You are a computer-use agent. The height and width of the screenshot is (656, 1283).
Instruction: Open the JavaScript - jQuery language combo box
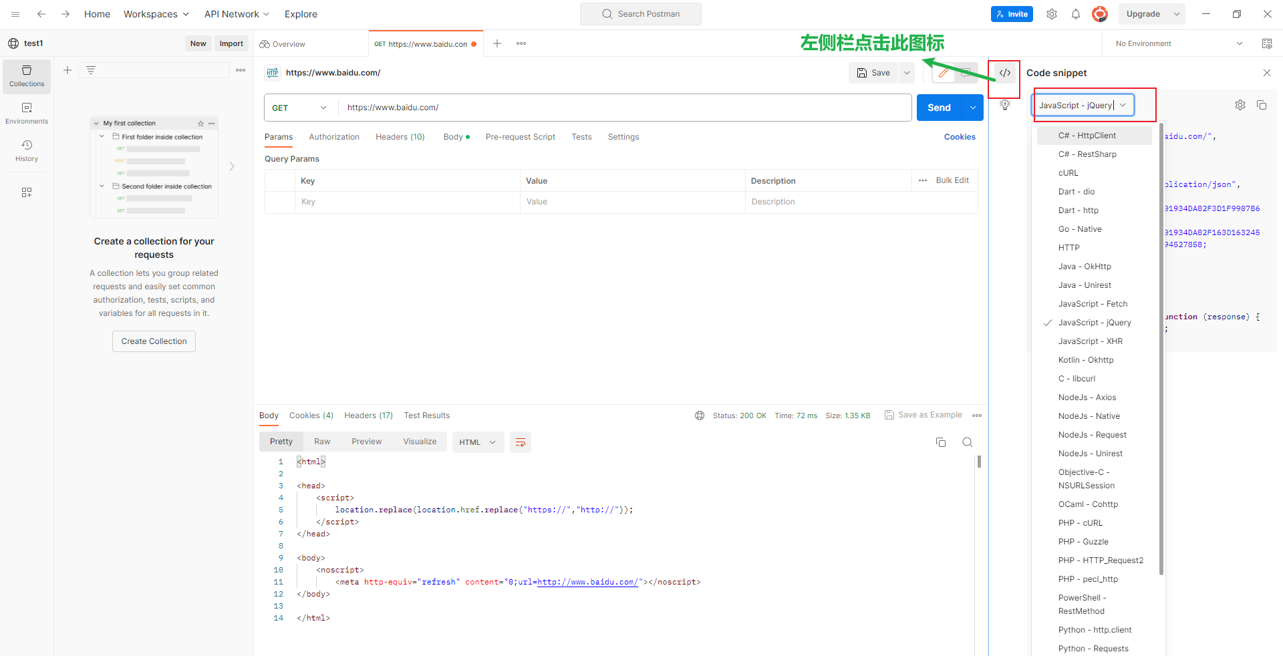pos(1083,105)
